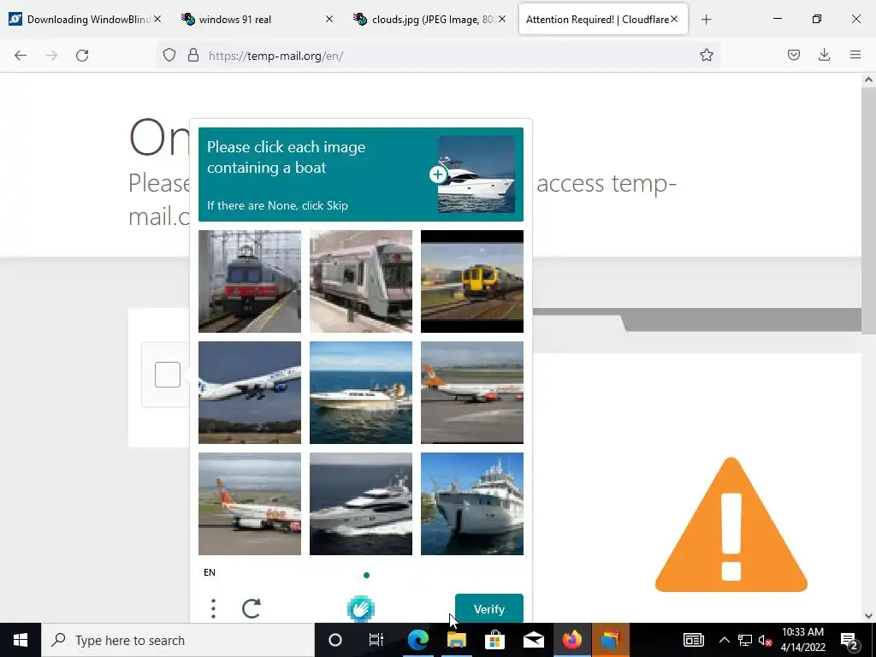Switch to Firefox in the taskbar

point(571,640)
